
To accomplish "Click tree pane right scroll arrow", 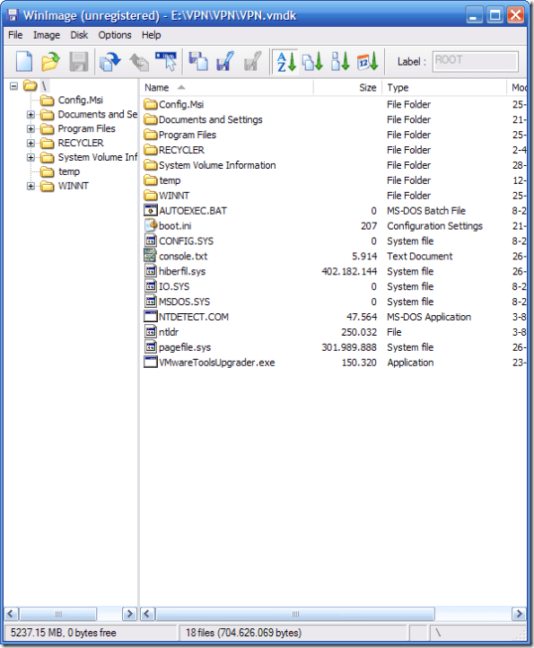I will pyautogui.click(x=129, y=614).
